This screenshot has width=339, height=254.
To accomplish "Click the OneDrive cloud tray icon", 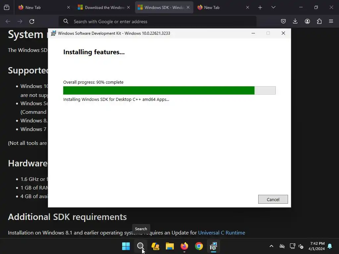I will [x=282, y=246].
